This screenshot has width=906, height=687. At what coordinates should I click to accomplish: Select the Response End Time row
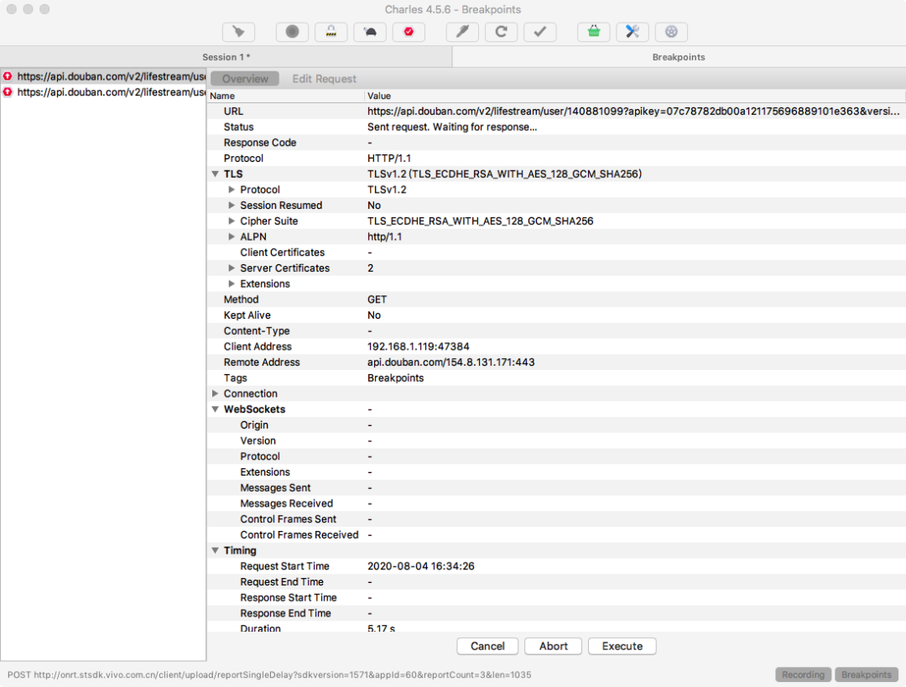tap(556, 613)
